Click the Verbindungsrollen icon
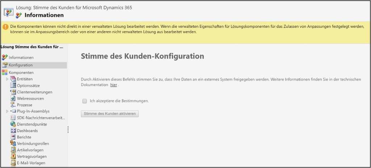This screenshot has width=371, height=168. (13, 143)
